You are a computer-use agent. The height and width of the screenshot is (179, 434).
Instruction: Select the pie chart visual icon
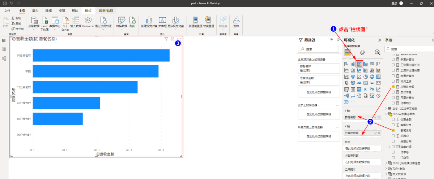(x=366, y=76)
